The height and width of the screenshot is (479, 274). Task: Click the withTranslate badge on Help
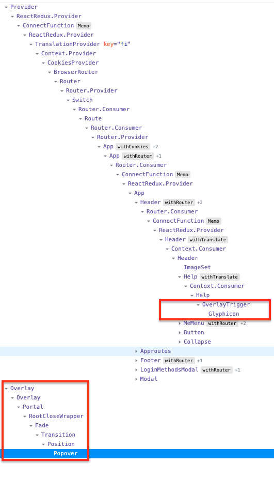coord(219,277)
